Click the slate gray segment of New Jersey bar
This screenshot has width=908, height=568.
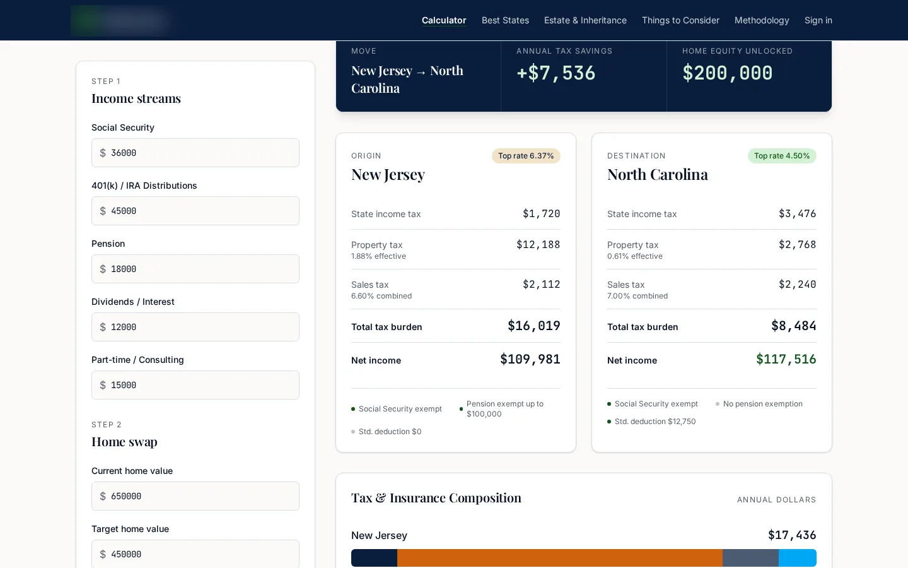[750, 558]
